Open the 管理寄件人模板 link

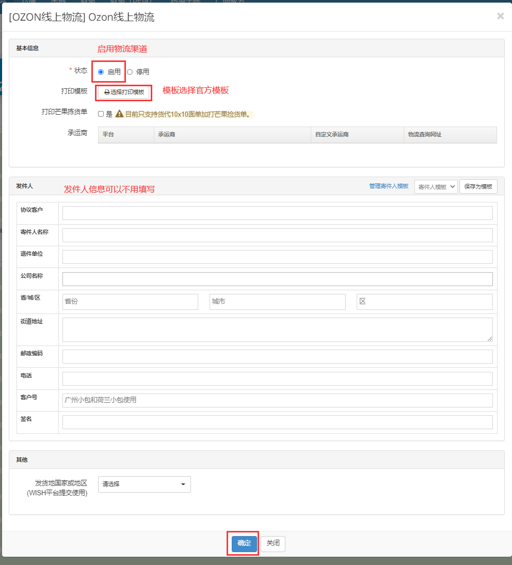tap(389, 186)
